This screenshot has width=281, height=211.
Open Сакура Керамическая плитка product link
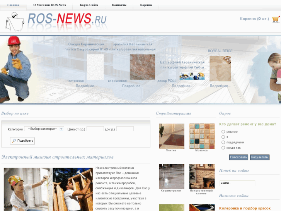[86, 47]
